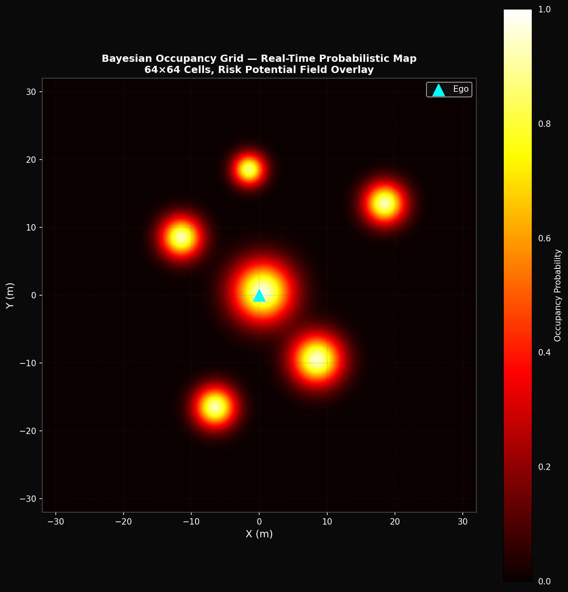Image resolution: width=568 pixels, height=592 pixels.
Task: Click the 'Bayesian Occupancy Grid' title line
Action: (x=259, y=59)
